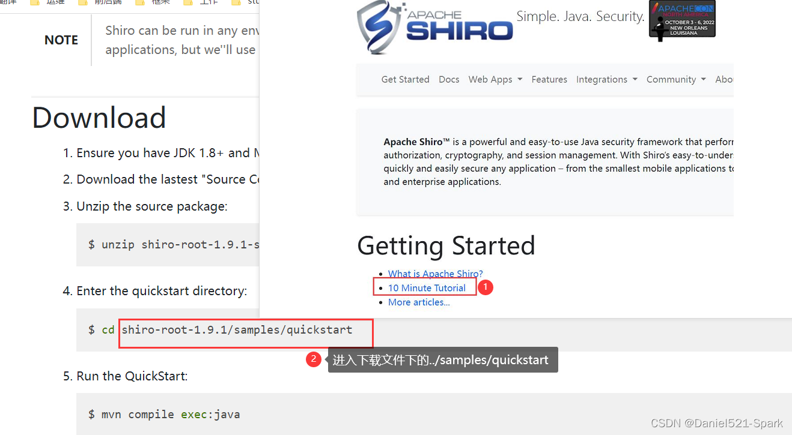Click 'Ensure you have JDK 1.8+' step
Viewport: 792px width, 435px height.
tap(168, 153)
